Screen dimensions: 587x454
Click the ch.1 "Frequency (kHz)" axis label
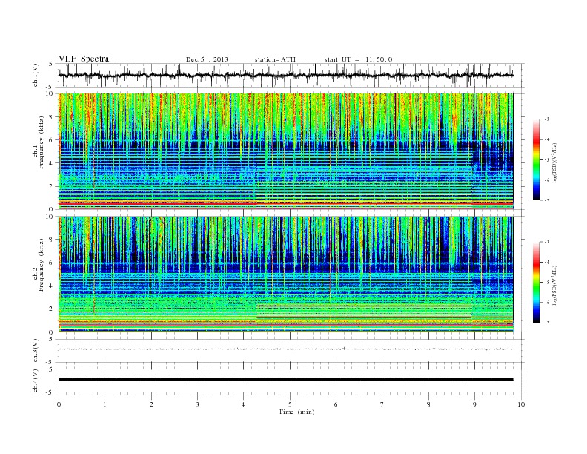[42, 142]
